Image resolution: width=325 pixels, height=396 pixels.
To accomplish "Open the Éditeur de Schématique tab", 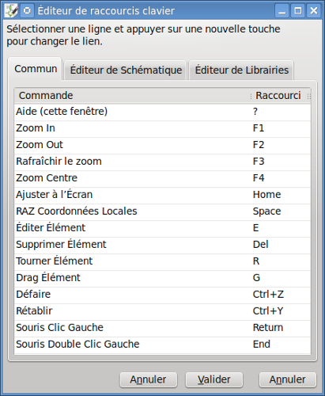I will 126,70.
